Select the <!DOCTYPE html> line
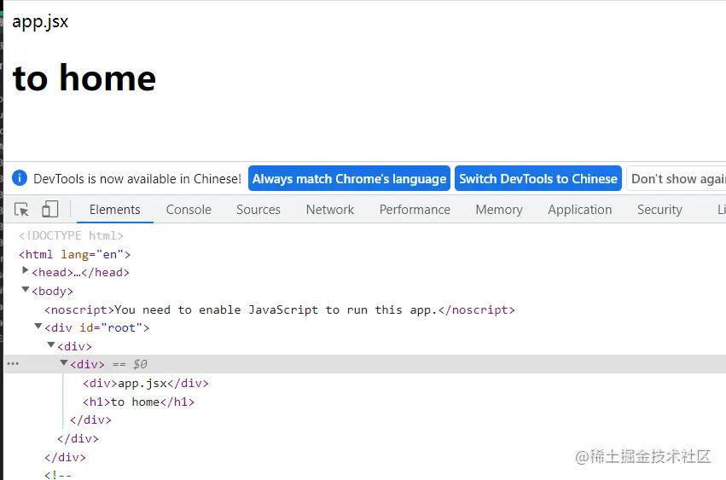Viewport: 726px width, 480px height. coord(72,235)
